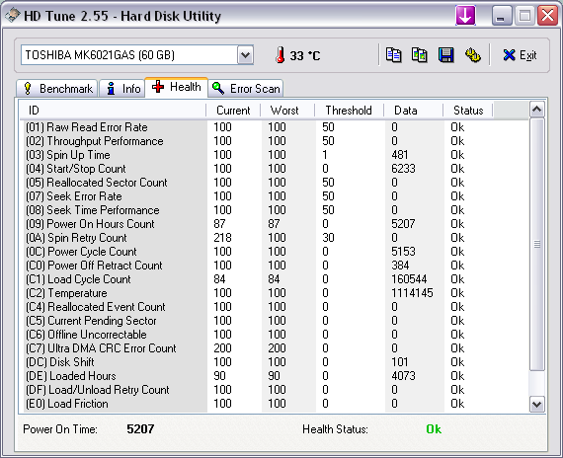Select the Loaded Hours row
Viewport: 563px width, 458px height.
[275, 376]
